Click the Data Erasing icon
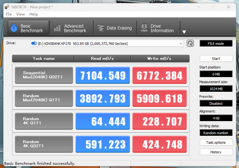 click(x=100, y=28)
